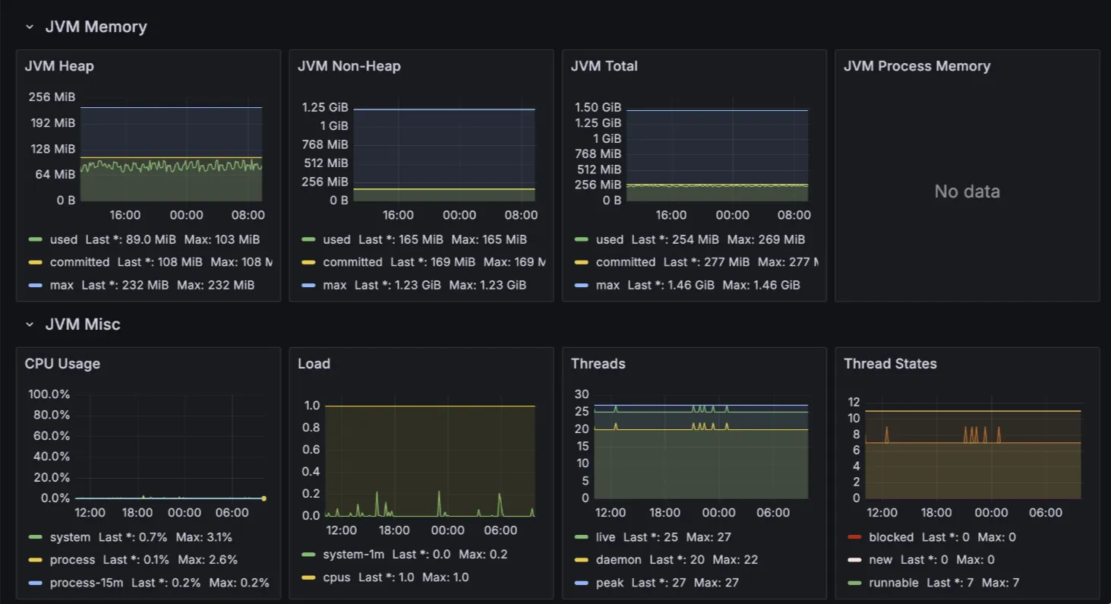Click 'Max: 3.1%' in CPU Usage legend
The image size is (1111, 604).
[204, 537]
